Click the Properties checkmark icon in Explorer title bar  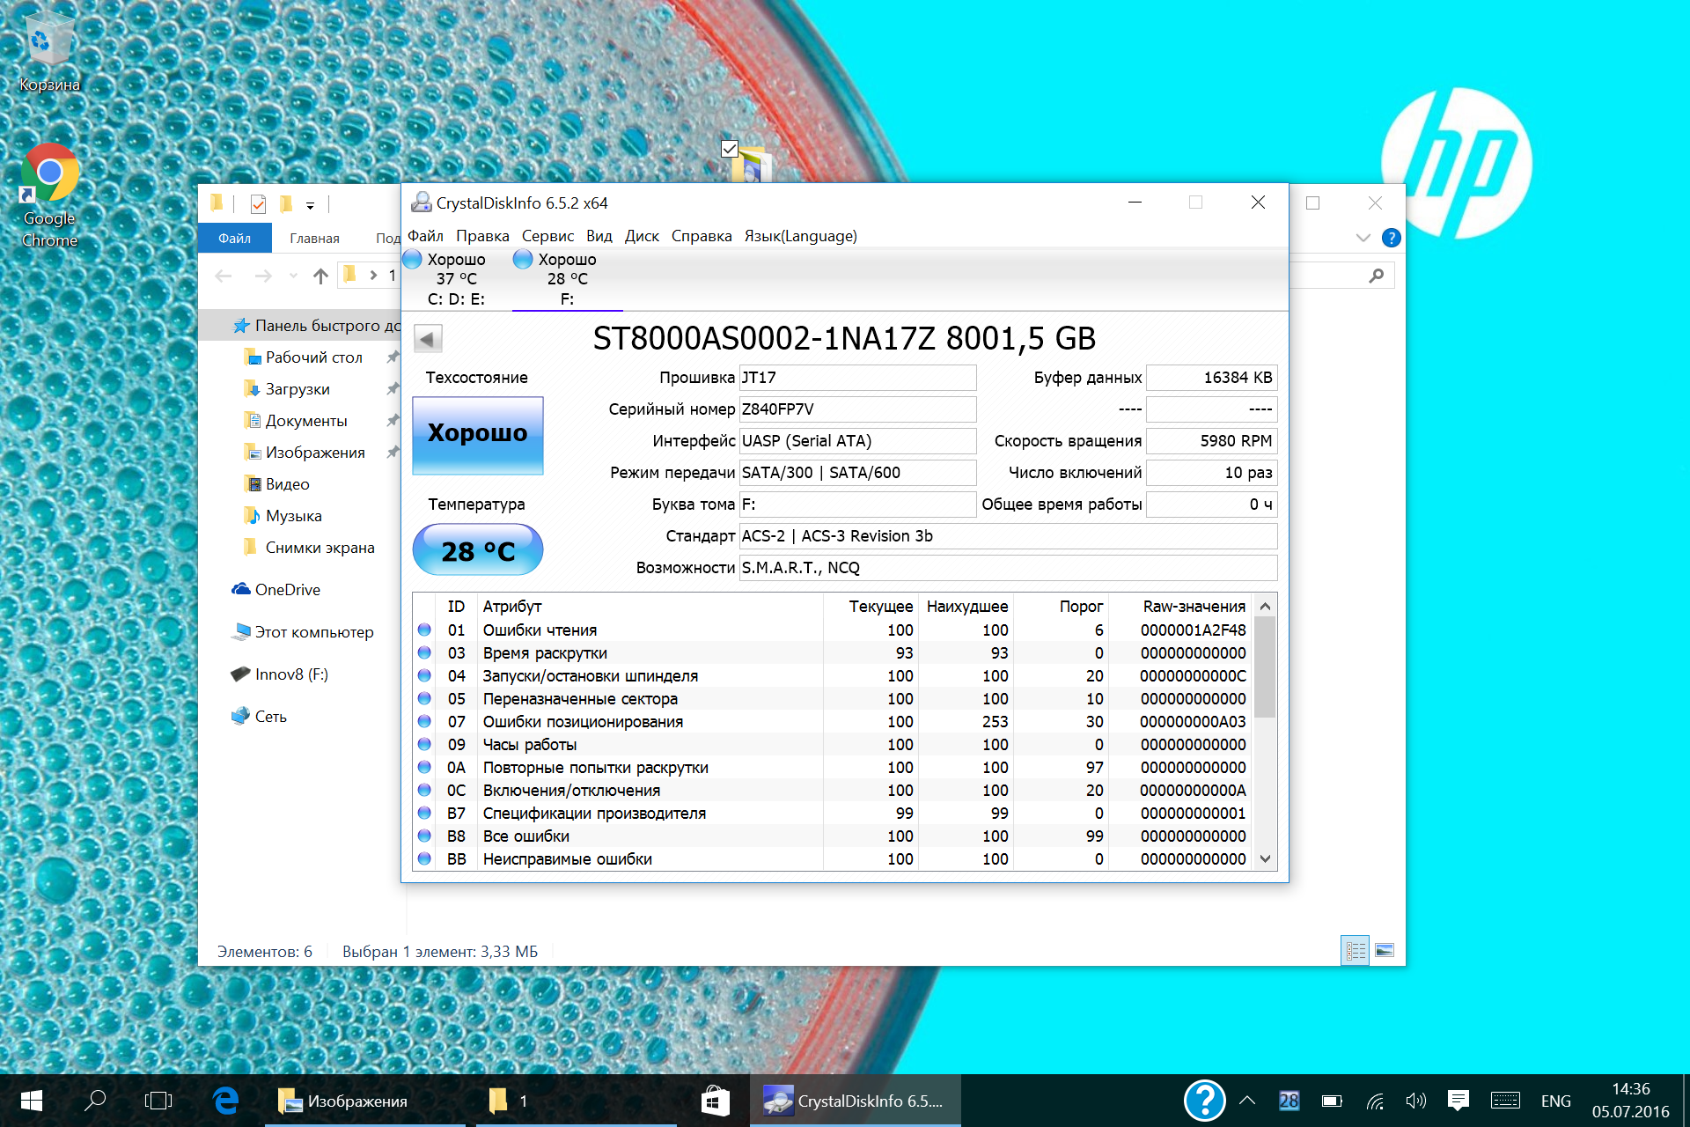pos(258,204)
